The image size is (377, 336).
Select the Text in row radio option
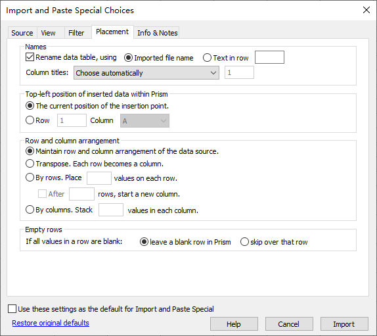[x=207, y=58]
